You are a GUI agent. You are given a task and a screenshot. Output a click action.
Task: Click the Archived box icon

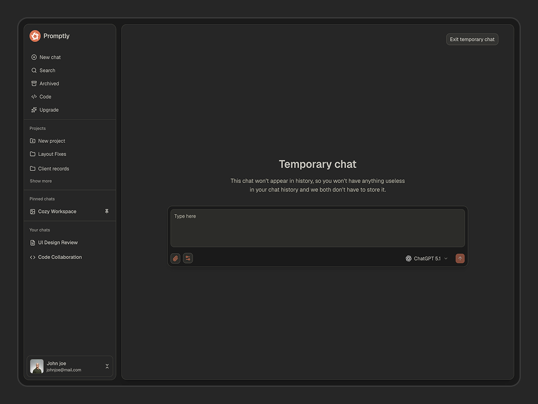34,83
